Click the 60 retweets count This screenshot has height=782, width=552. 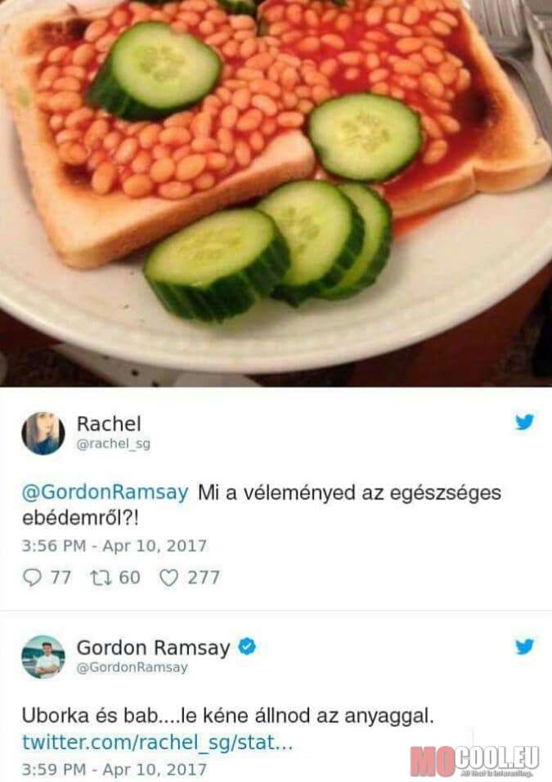click(x=130, y=578)
